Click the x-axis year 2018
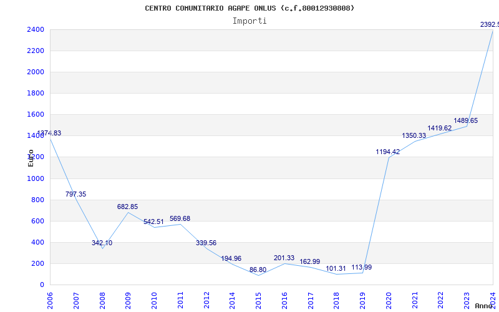 point(337,301)
